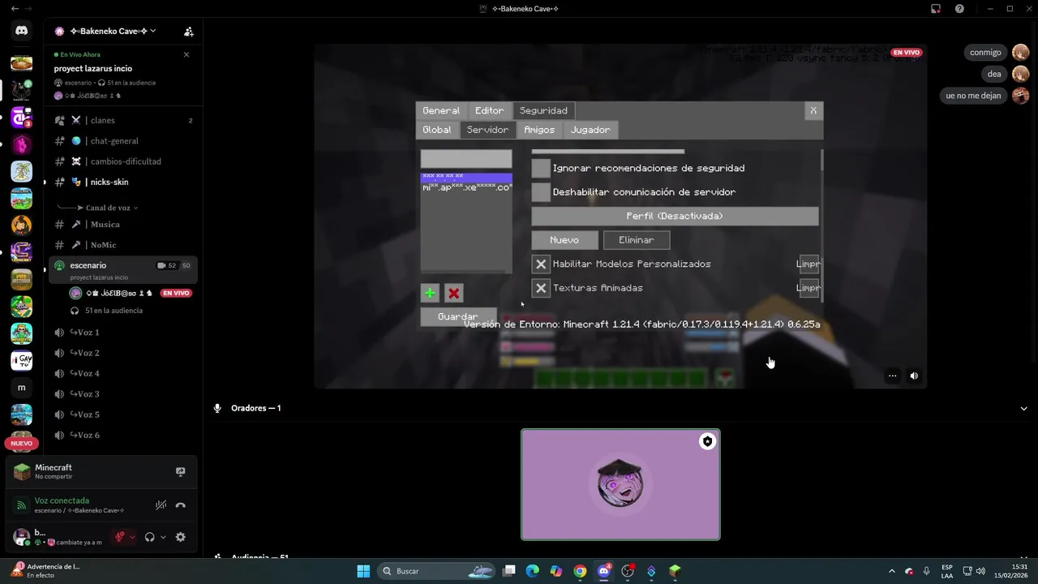The image size is (1038, 584).
Task: Select the Servidor sub-tab
Action: coord(487,130)
